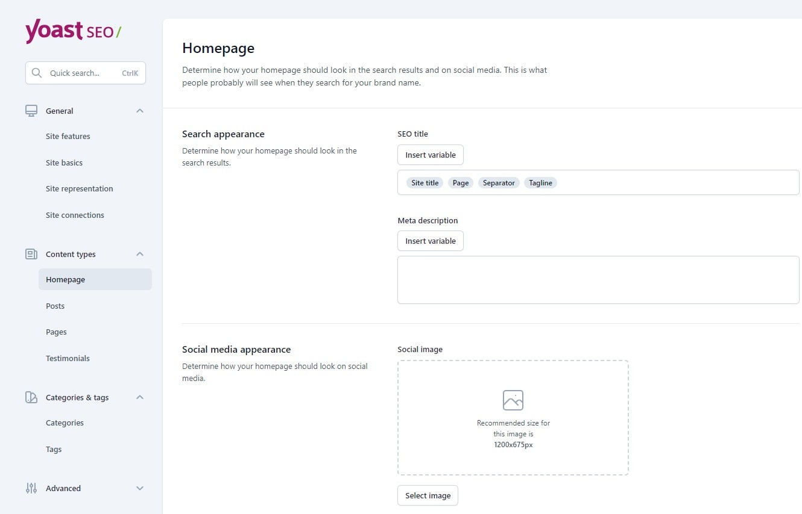Select the Page variable tag

click(x=461, y=183)
